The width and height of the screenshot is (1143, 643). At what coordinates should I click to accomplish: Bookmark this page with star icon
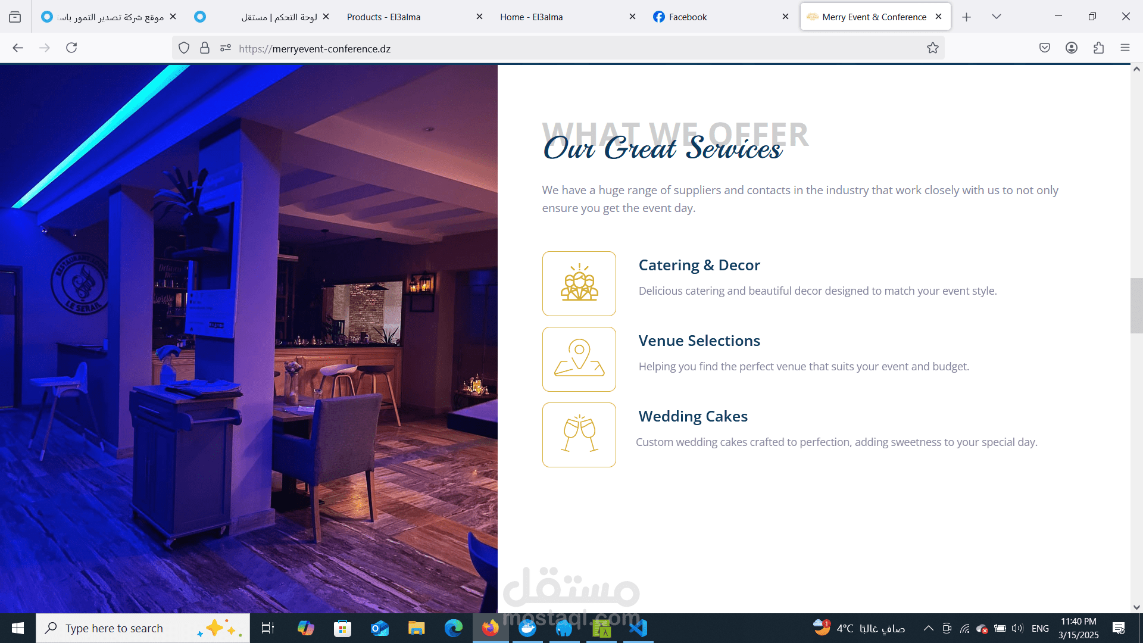[932, 48]
